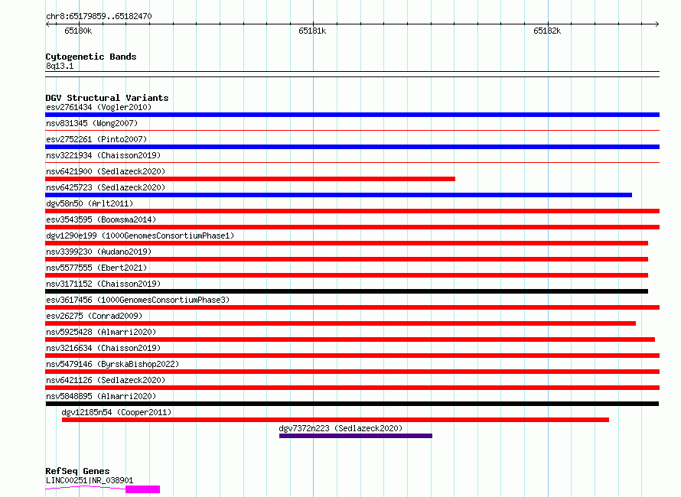The width and height of the screenshot is (681, 497).
Task: Click the 65181k ruler tick label
Action: point(312,31)
